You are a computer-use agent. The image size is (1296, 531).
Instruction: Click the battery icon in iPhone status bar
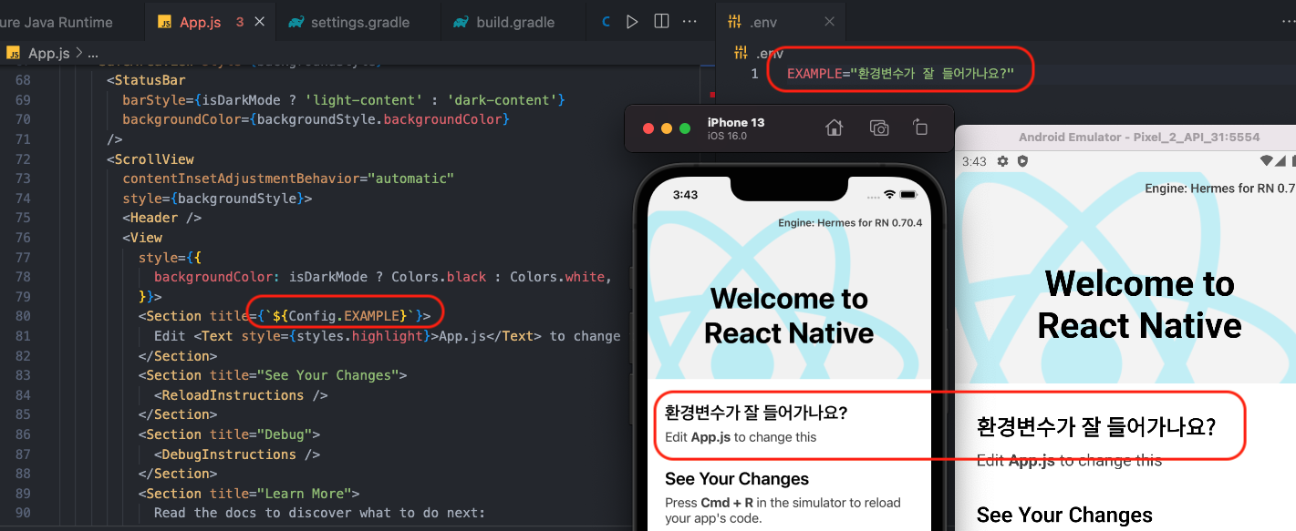[x=908, y=195]
